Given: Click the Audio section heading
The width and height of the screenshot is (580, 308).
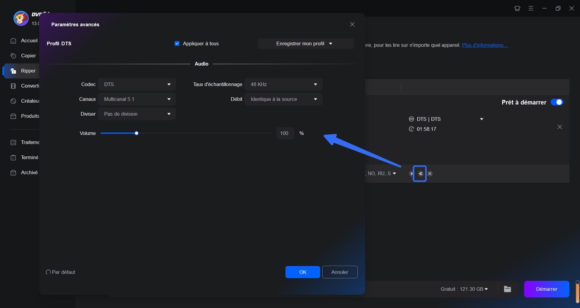Looking at the screenshot, I should pyautogui.click(x=201, y=64).
